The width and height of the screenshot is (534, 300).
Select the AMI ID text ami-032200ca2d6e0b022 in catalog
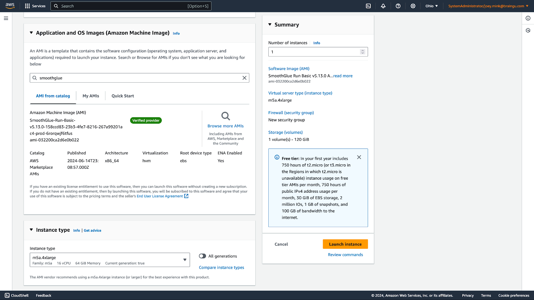(54, 140)
